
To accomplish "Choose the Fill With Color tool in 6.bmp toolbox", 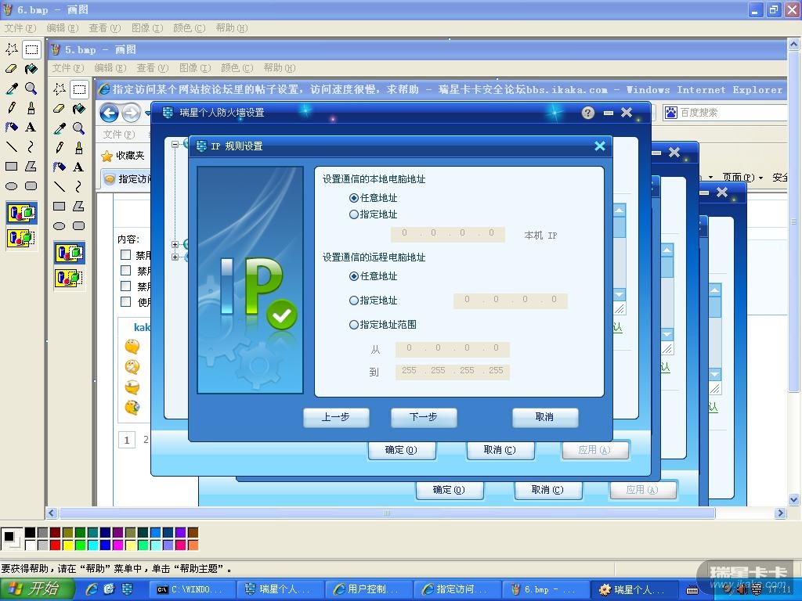I will tap(31, 69).
